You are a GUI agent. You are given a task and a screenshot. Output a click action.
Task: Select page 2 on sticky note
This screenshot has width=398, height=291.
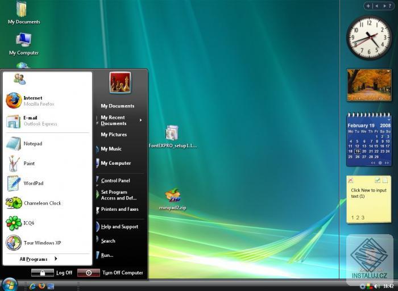click(357, 218)
